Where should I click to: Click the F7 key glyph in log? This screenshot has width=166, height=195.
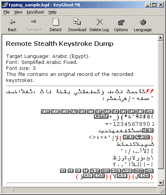[91, 111]
